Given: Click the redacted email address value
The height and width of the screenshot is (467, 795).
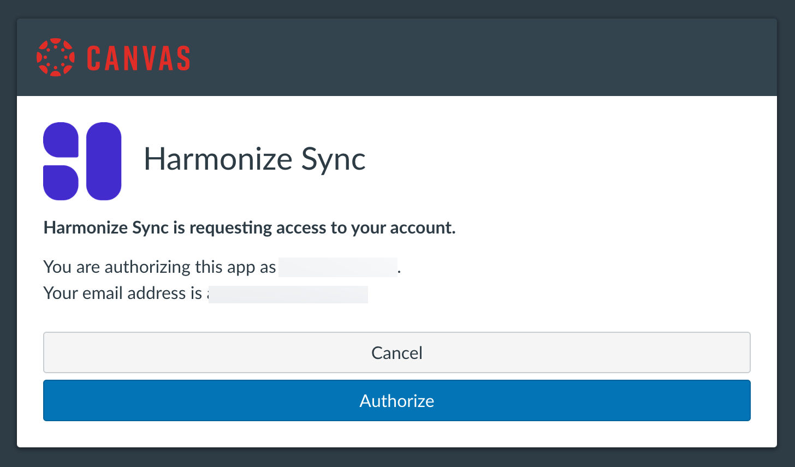Looking at the screenshot, I should 288,294.
